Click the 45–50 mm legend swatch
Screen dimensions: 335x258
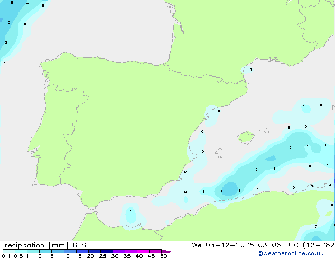click(155, 251)
